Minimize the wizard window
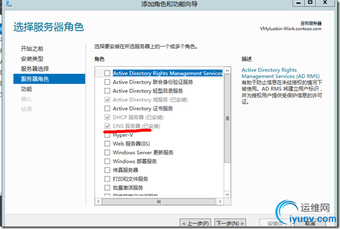The height and width of the screenshot is (229, 340). tap(299, 3)
